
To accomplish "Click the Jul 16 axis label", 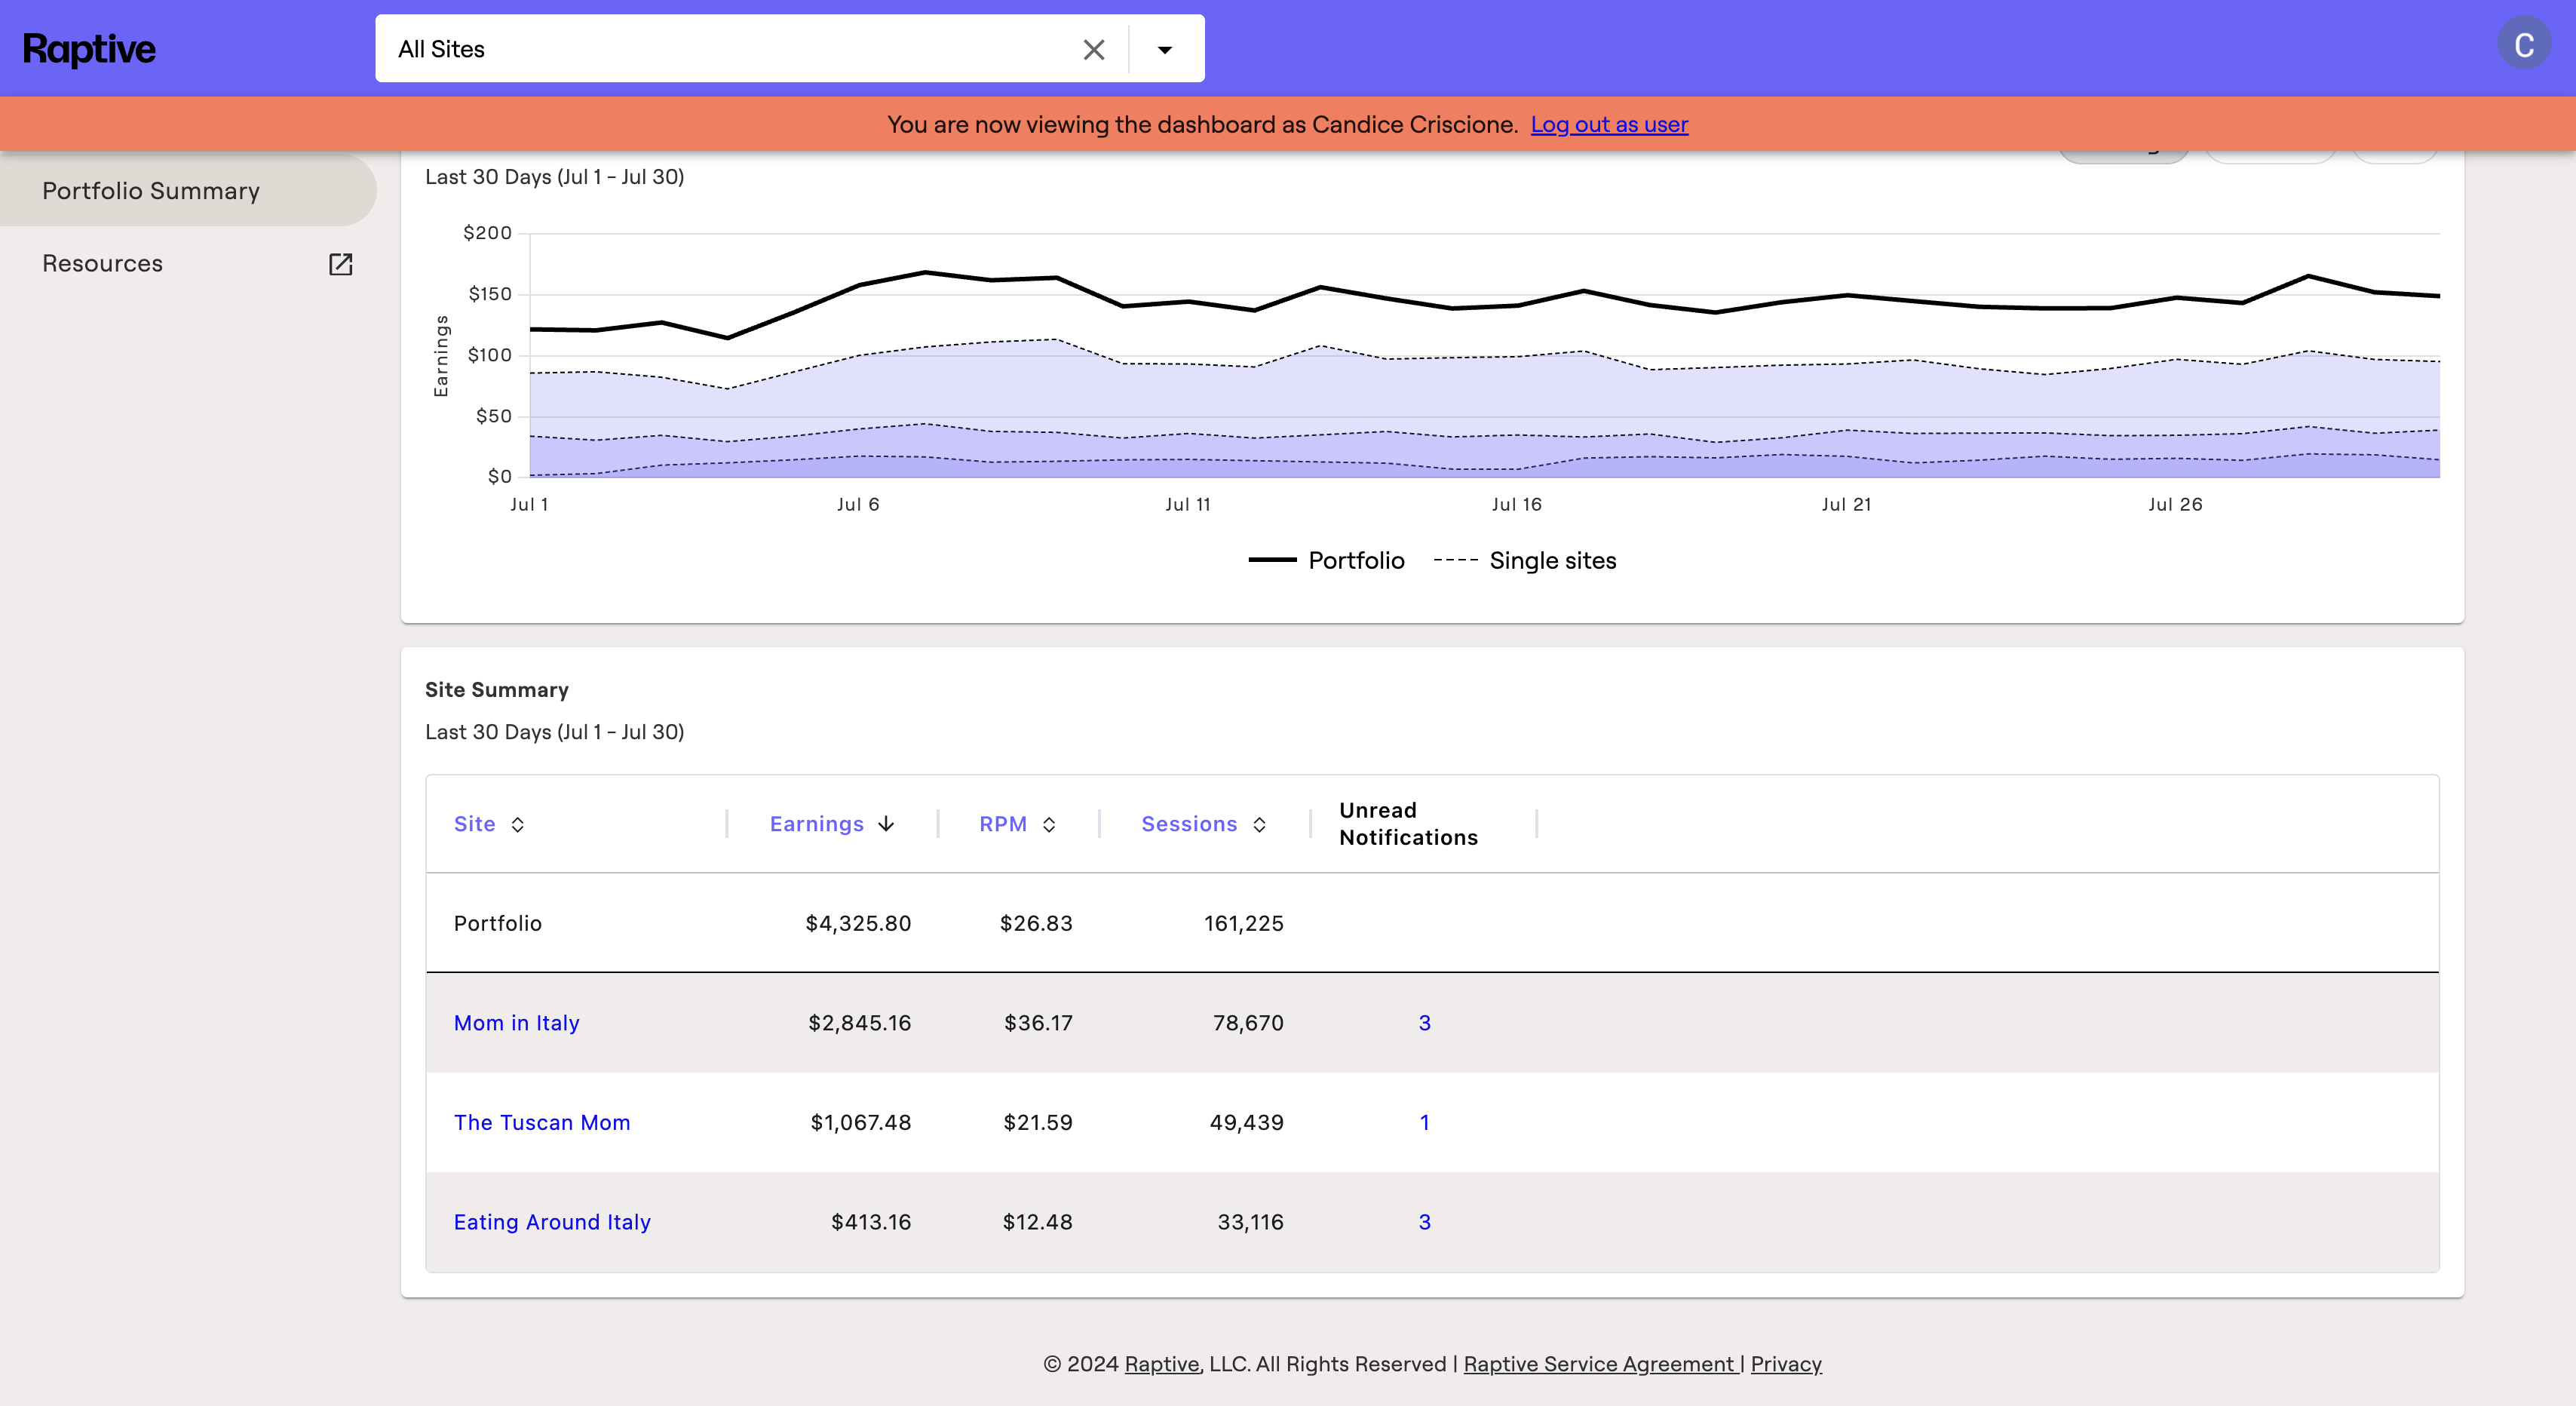I will pos(1516,504).
